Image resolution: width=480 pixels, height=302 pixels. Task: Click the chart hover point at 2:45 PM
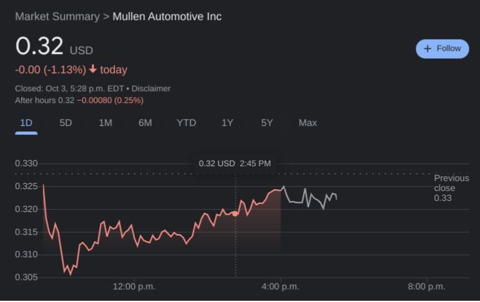(235, 213)
